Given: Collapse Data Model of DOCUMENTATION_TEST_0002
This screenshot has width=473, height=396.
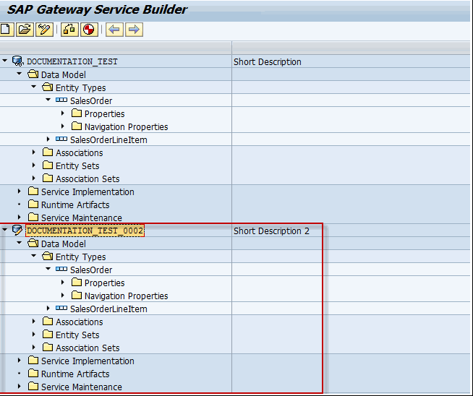Looking at the screenshot, I should [20, 244].
